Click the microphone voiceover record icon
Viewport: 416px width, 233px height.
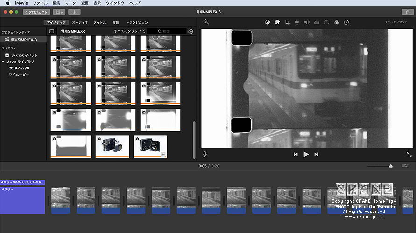[205, 154]
